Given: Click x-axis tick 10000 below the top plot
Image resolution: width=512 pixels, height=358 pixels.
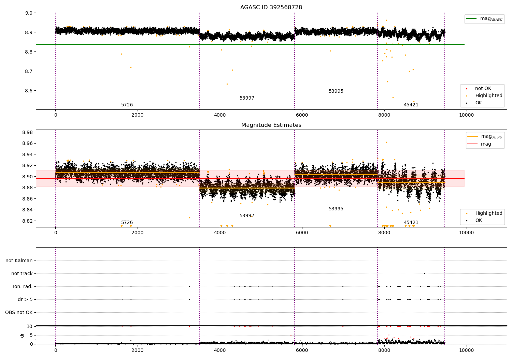Looking at the screenshot, I should (x=466, y=115).
